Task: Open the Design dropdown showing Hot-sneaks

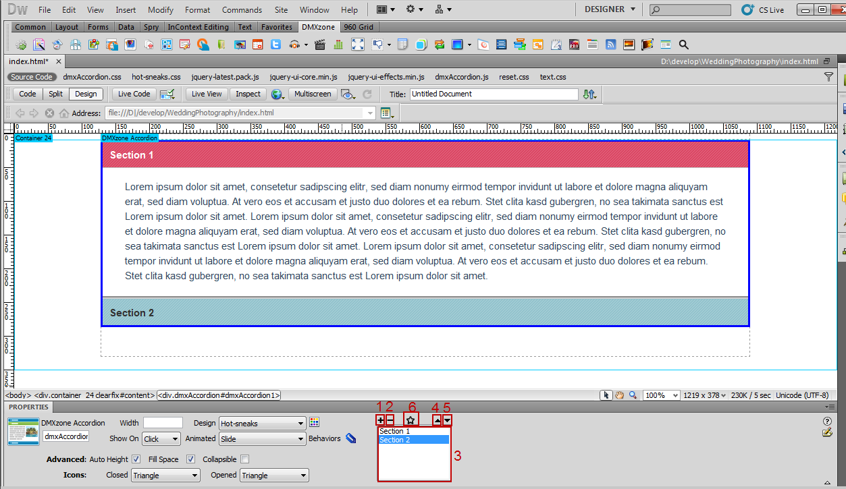Action: tap(262, 424)
